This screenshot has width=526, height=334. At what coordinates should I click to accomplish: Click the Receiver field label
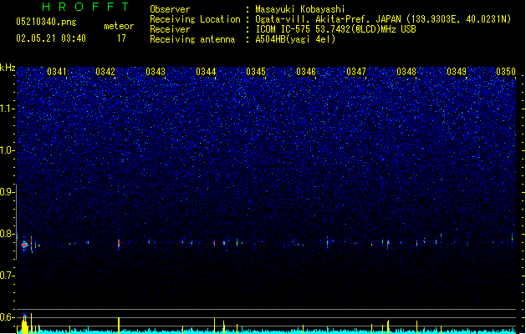[x=170, y=29]
